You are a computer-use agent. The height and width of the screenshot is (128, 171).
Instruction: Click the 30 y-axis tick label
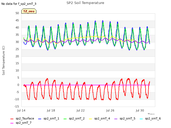pyautogui.click(x=17, y=42)
